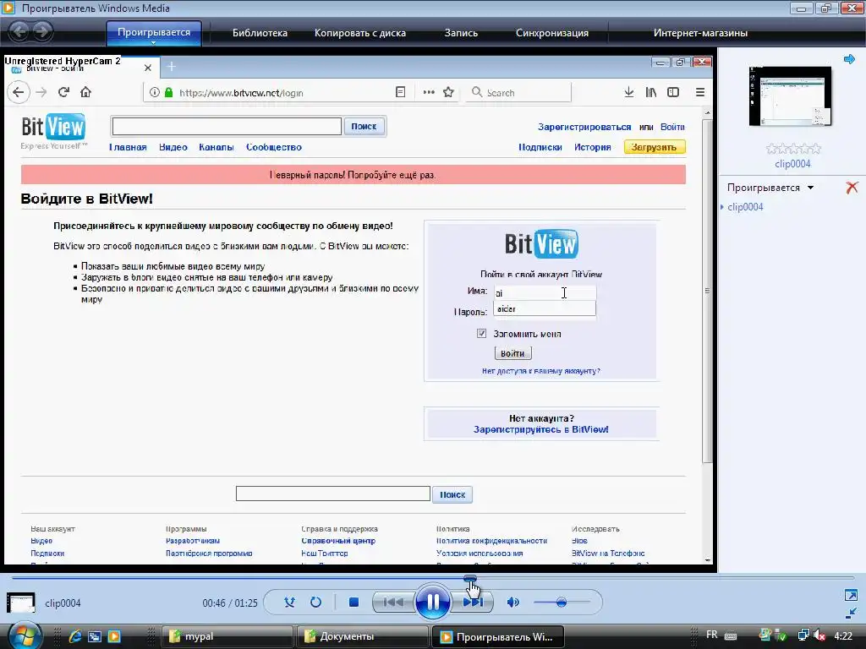Toggle the Запомнить меня checkbox
This screenshot has width=866, height=649.
(481, 333)
